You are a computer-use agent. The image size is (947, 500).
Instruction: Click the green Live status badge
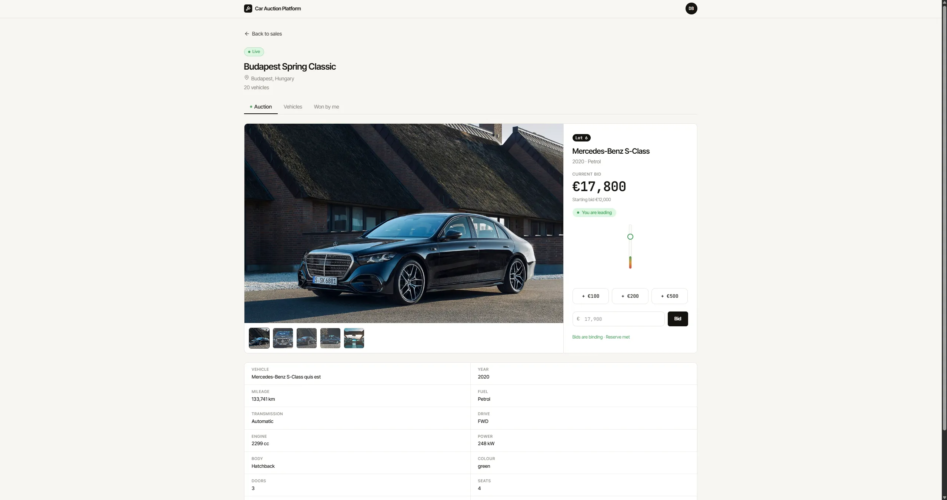coord(254,52)
